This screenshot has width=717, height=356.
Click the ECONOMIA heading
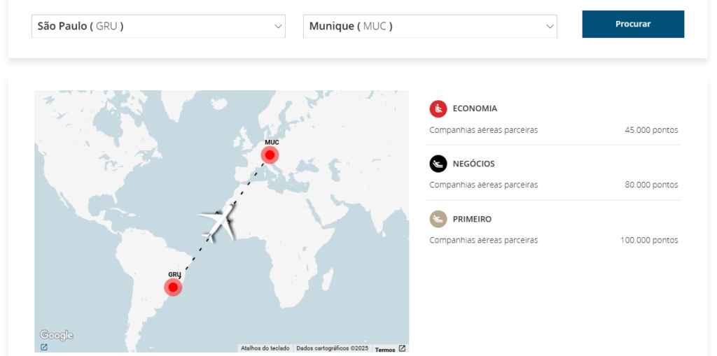475,108
